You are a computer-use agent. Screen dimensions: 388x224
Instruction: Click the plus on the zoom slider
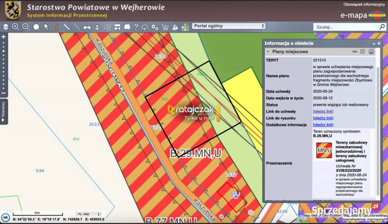coord(4,37)
